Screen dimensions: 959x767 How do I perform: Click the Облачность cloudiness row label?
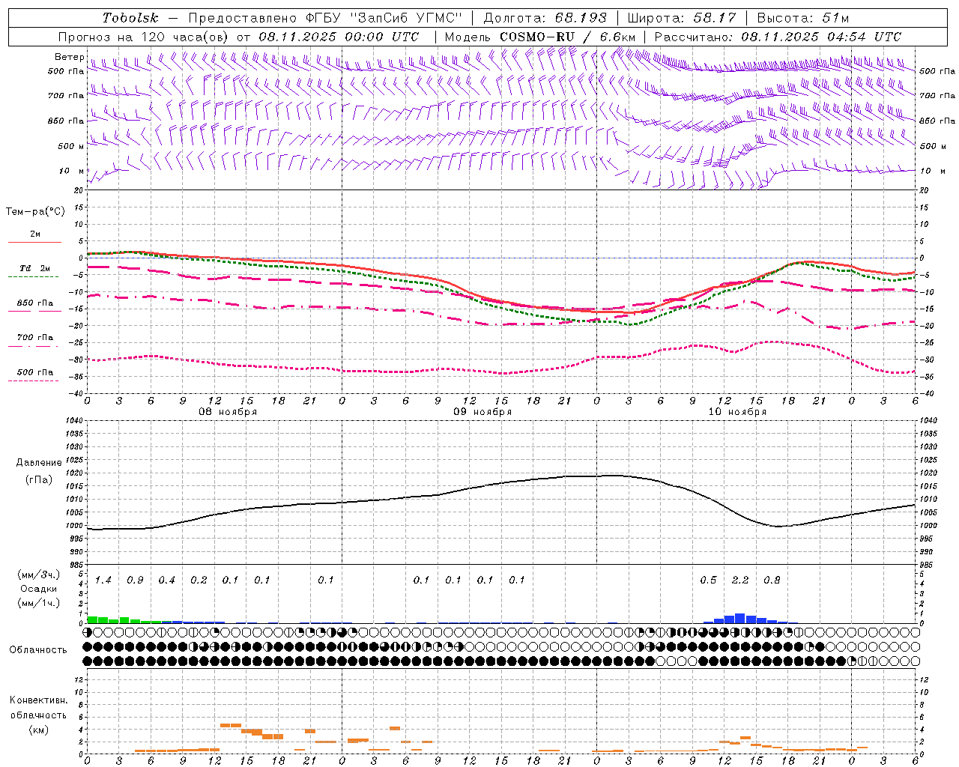tap(38, 650)
